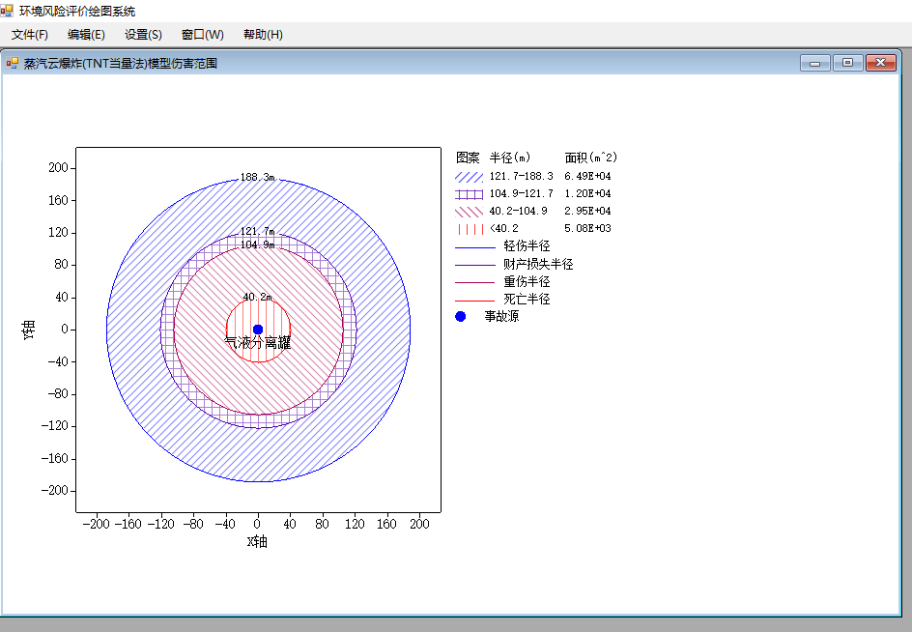The height and width of the screenshot is (632, 912).
Task: Restore the 蒸汽云爆炸 chart window
Action: [848, 63]
